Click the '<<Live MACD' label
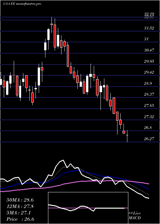 pyautogui.click(x=135, y=216)
